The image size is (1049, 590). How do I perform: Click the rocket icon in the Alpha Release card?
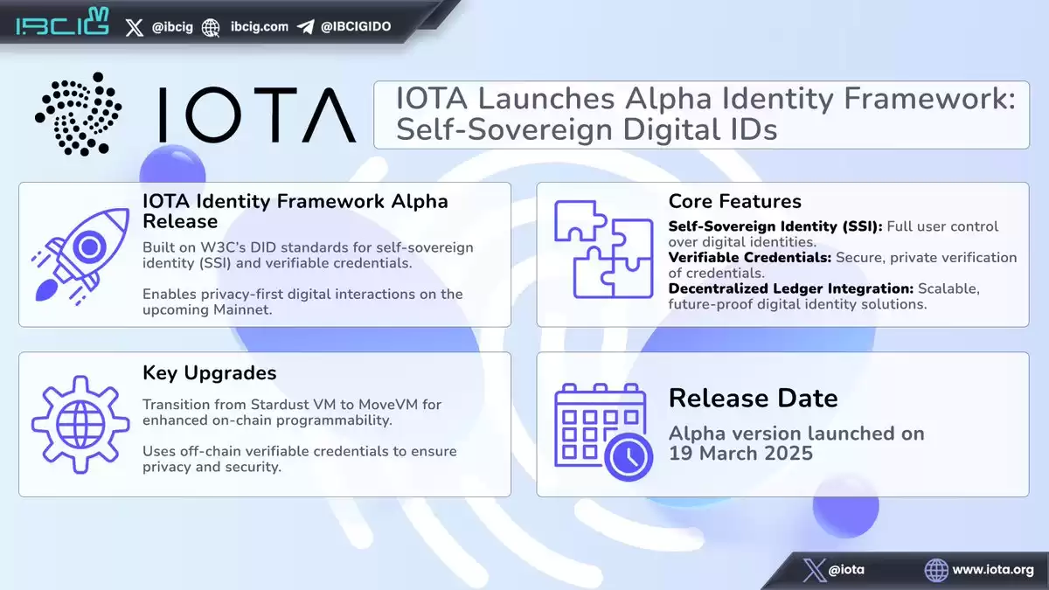tap(80, 255)
